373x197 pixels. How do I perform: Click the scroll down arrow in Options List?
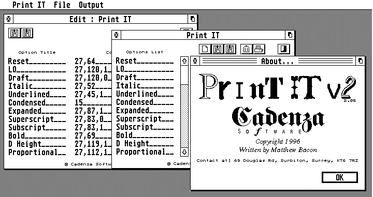(184, 152)
